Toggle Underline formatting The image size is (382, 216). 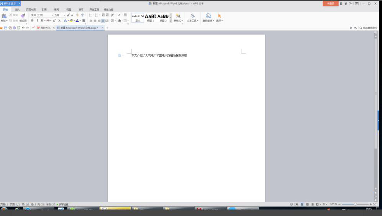tap(42, 21)
